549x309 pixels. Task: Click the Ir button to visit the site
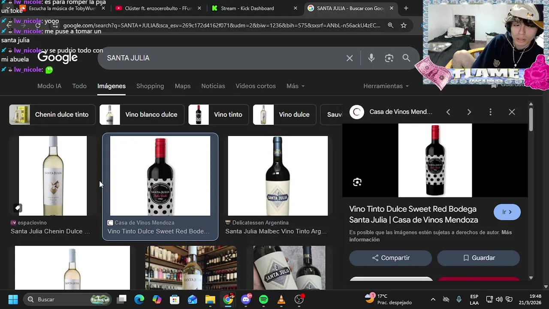(x=507, y=212)
